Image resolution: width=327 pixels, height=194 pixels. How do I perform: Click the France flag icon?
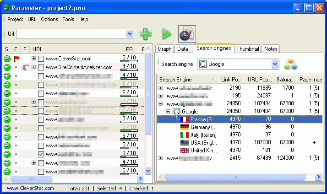[185, 119]
